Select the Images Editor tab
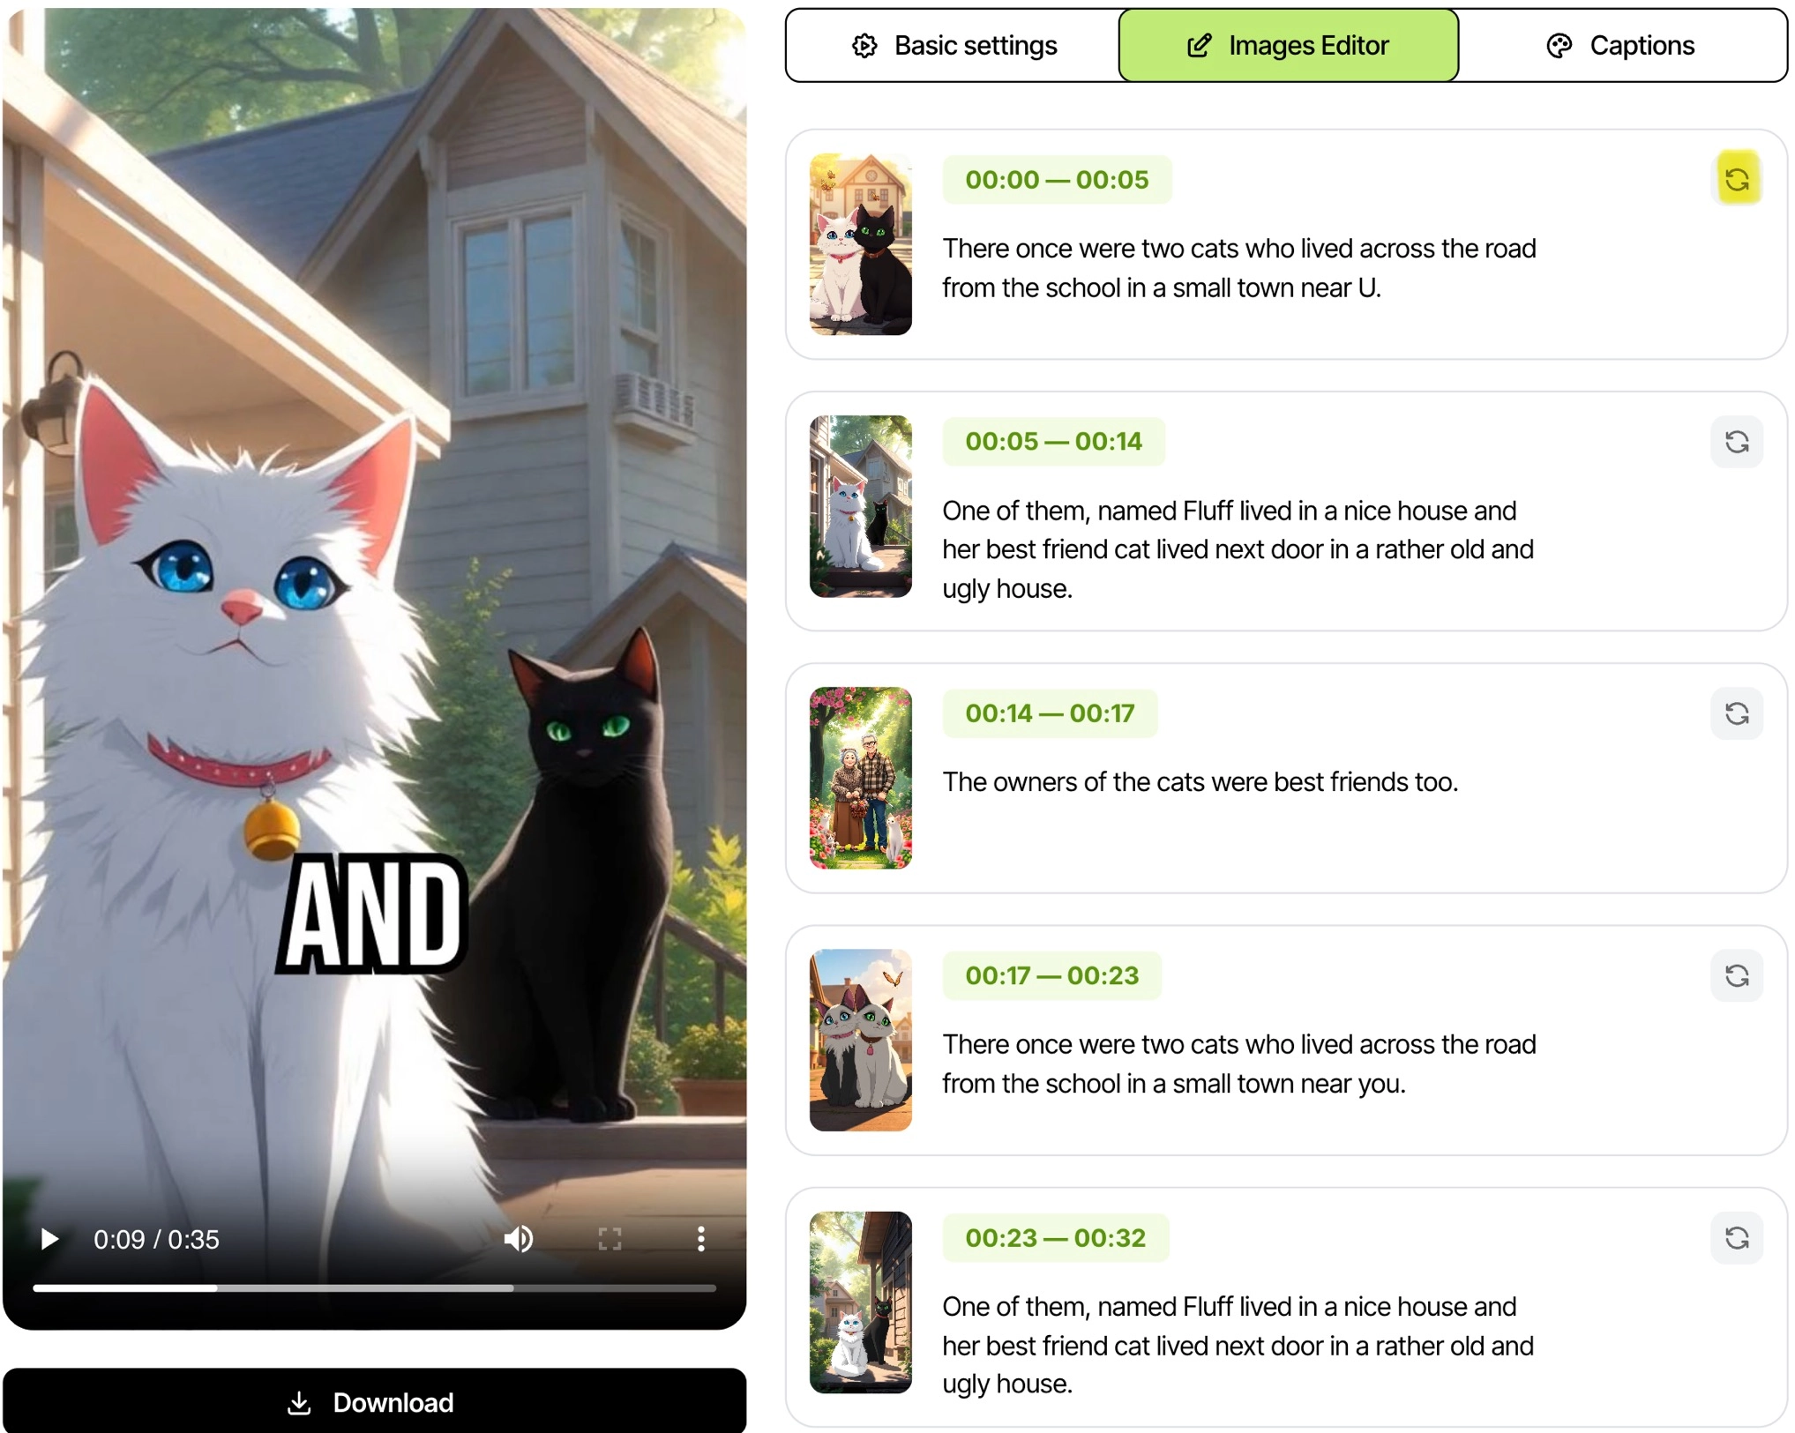1795x1433 pixels. click(x=1288, y=46)
